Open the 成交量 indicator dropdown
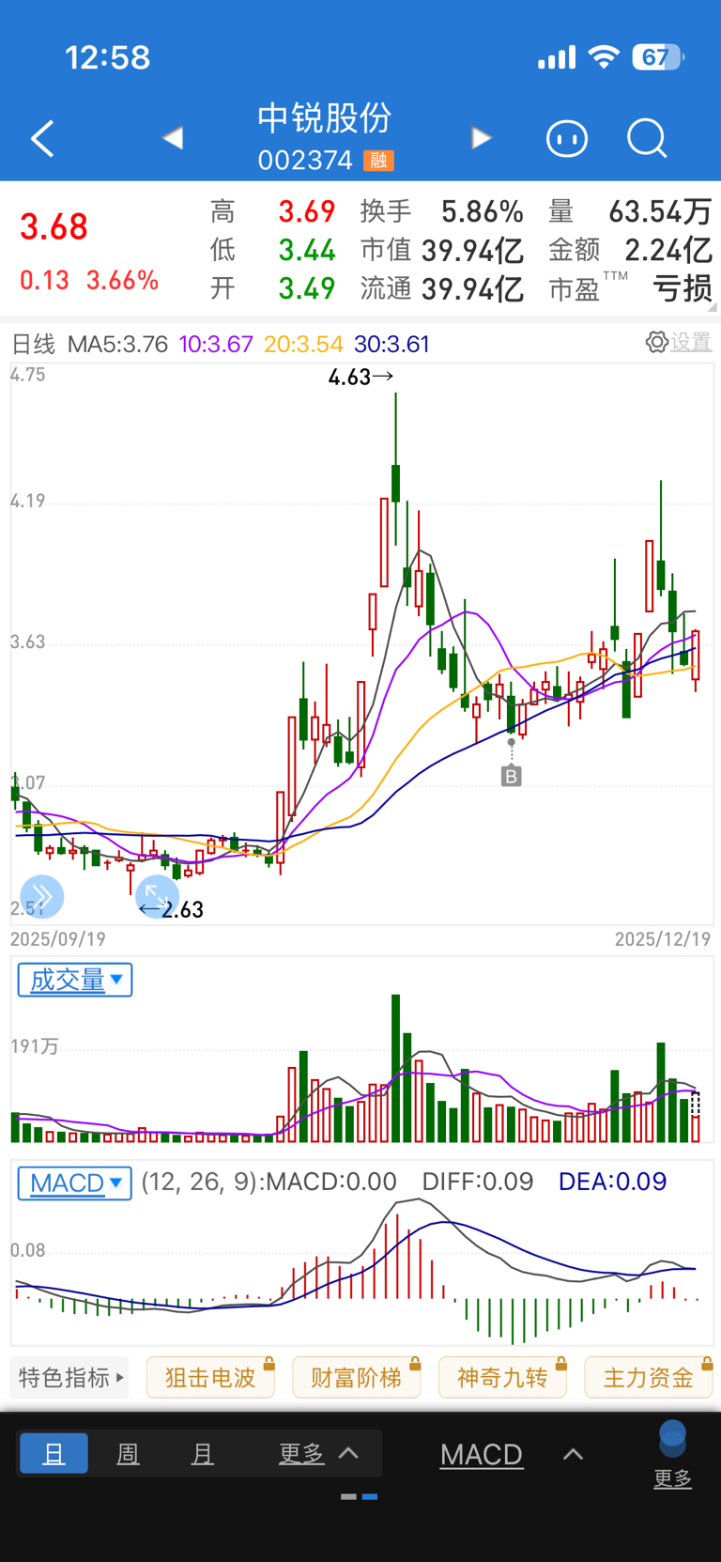721x1562 pixels. [75, 980]
